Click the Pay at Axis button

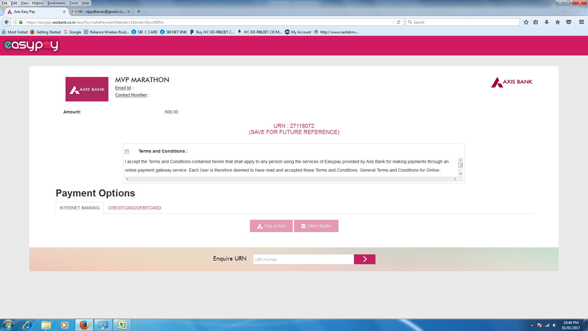pyautogui.click(x=271, y=226)
